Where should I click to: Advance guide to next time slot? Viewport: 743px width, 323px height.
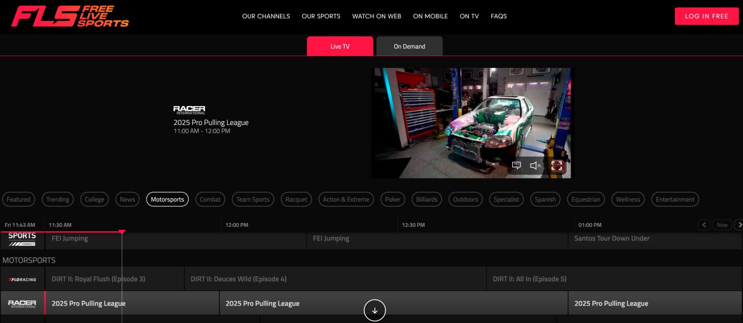tap(738, 225)
